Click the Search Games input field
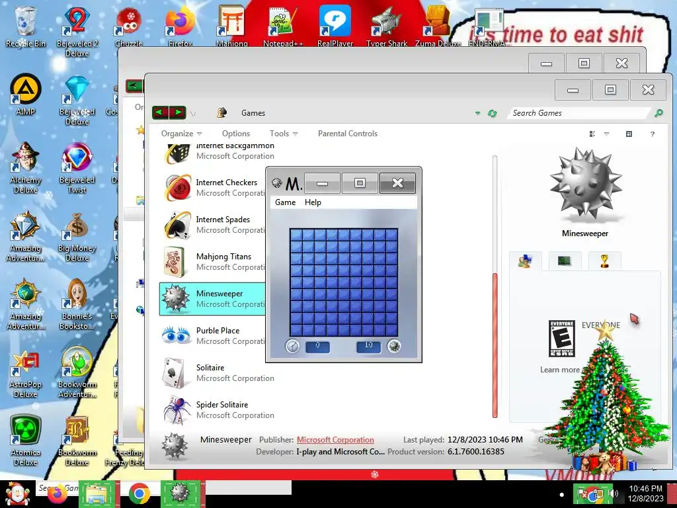The height and width of the screenshot is (508, 677). point(578,112)
